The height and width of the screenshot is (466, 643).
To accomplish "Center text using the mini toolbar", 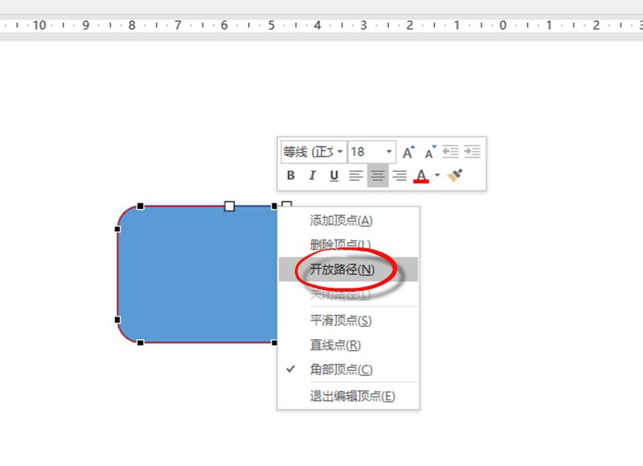I will point(378,175).
